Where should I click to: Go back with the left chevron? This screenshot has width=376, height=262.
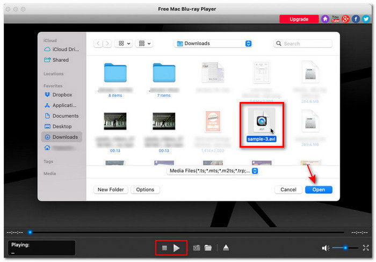coord(98,43)
